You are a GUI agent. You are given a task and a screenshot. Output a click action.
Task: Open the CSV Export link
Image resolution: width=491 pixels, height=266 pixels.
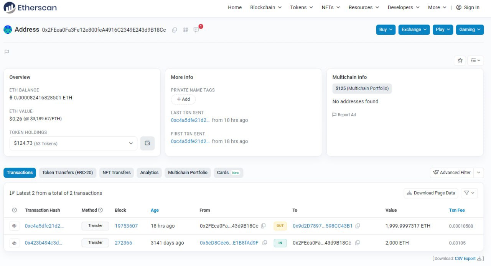click(x=465, y=259)
